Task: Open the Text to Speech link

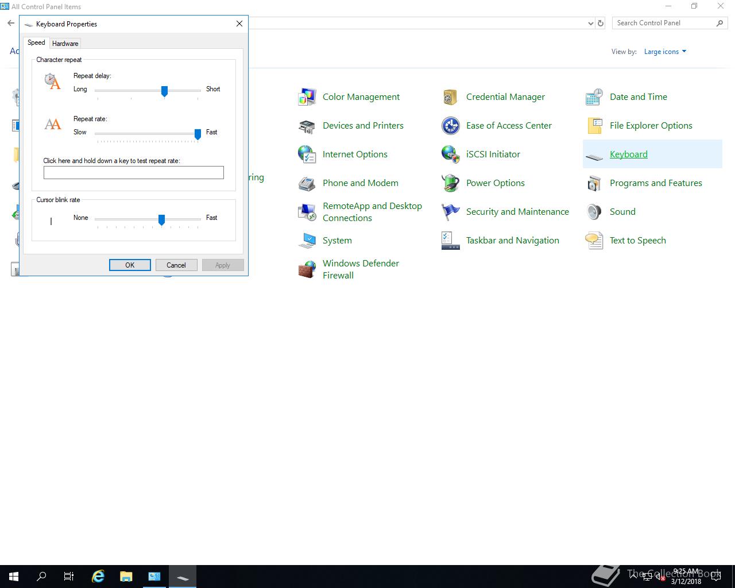Action: 638,241
